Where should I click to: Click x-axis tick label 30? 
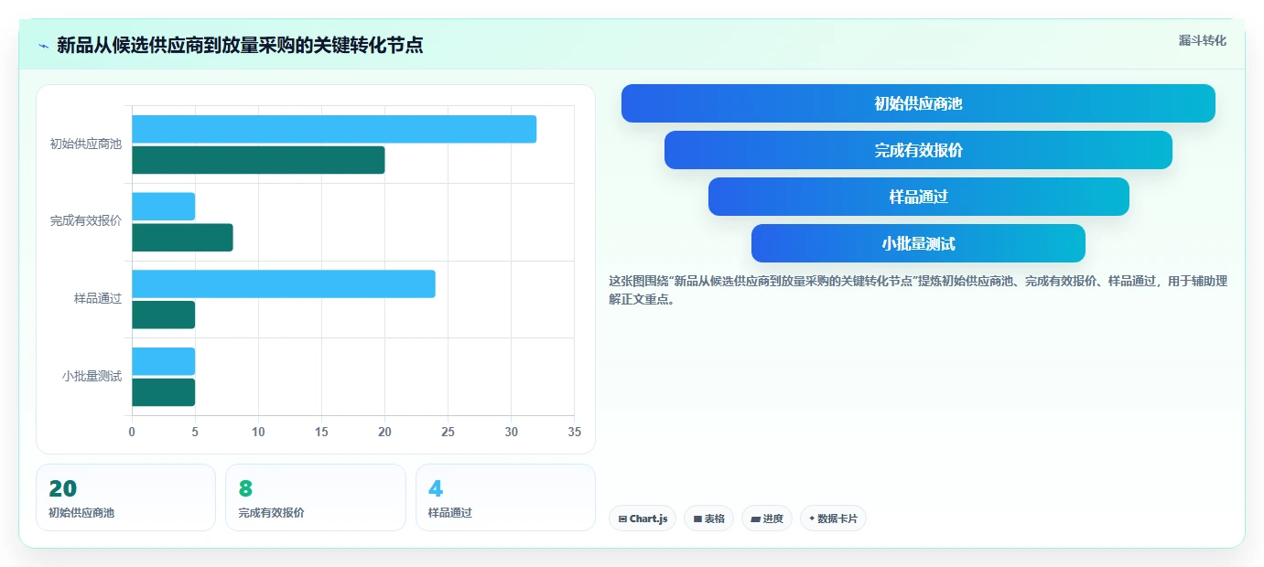[x=511, y=432]
